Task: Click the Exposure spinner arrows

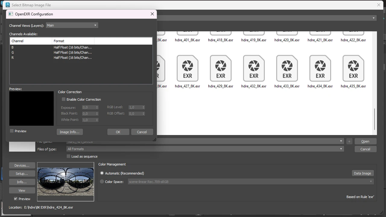Action: 97,107
